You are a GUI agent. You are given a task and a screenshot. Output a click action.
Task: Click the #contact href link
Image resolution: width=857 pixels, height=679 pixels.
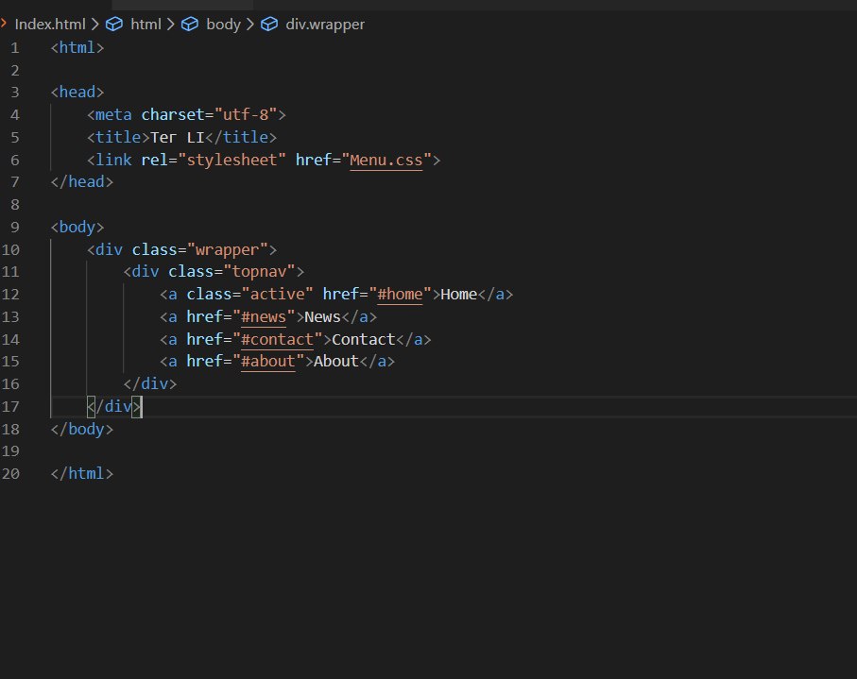(277, 339)
